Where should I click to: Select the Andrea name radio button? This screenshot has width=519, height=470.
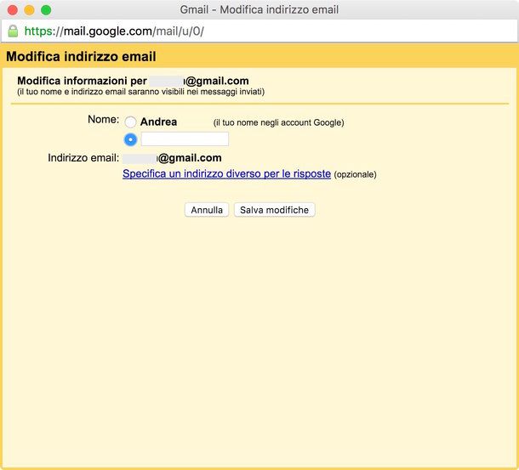(130, 122)
